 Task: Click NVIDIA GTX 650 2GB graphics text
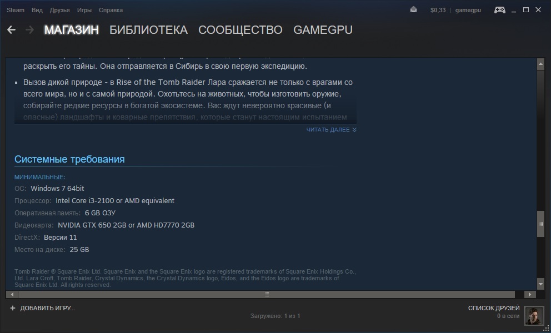(126, 225)
